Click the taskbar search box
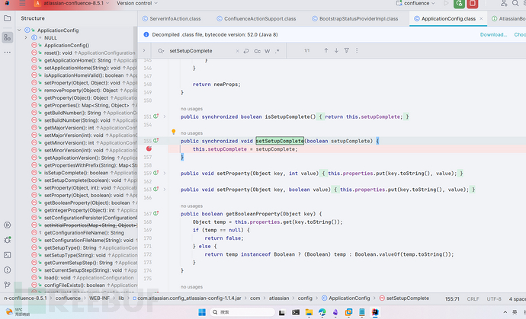 point(242,312)
